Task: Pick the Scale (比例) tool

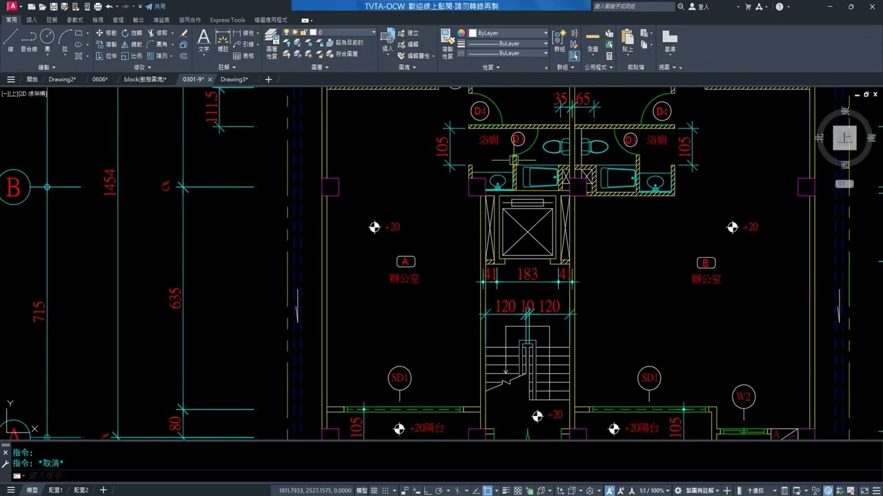Action: pos(132,56)
